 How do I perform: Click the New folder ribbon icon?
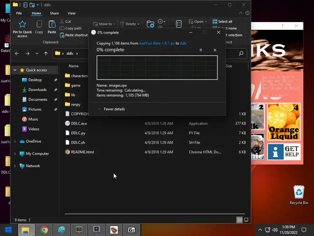pyautogui.click(x=150, y=24)
